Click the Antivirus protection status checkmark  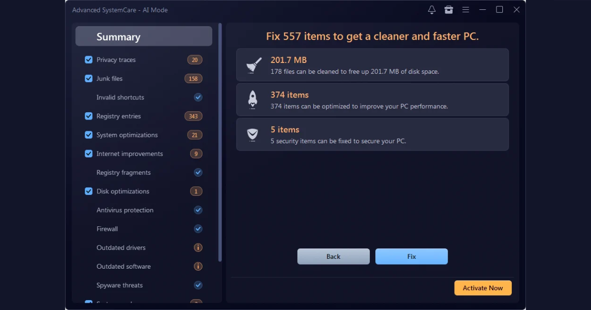tap(198, 210)
